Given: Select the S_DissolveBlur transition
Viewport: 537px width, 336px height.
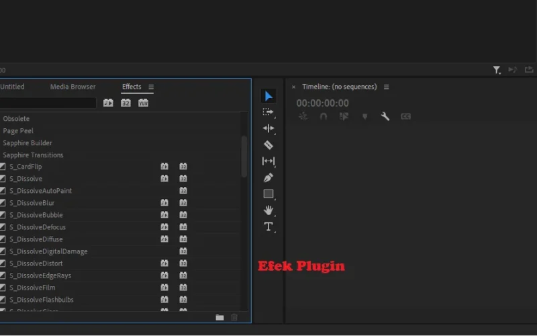Looking at the screenshot, I should (32, 203).
